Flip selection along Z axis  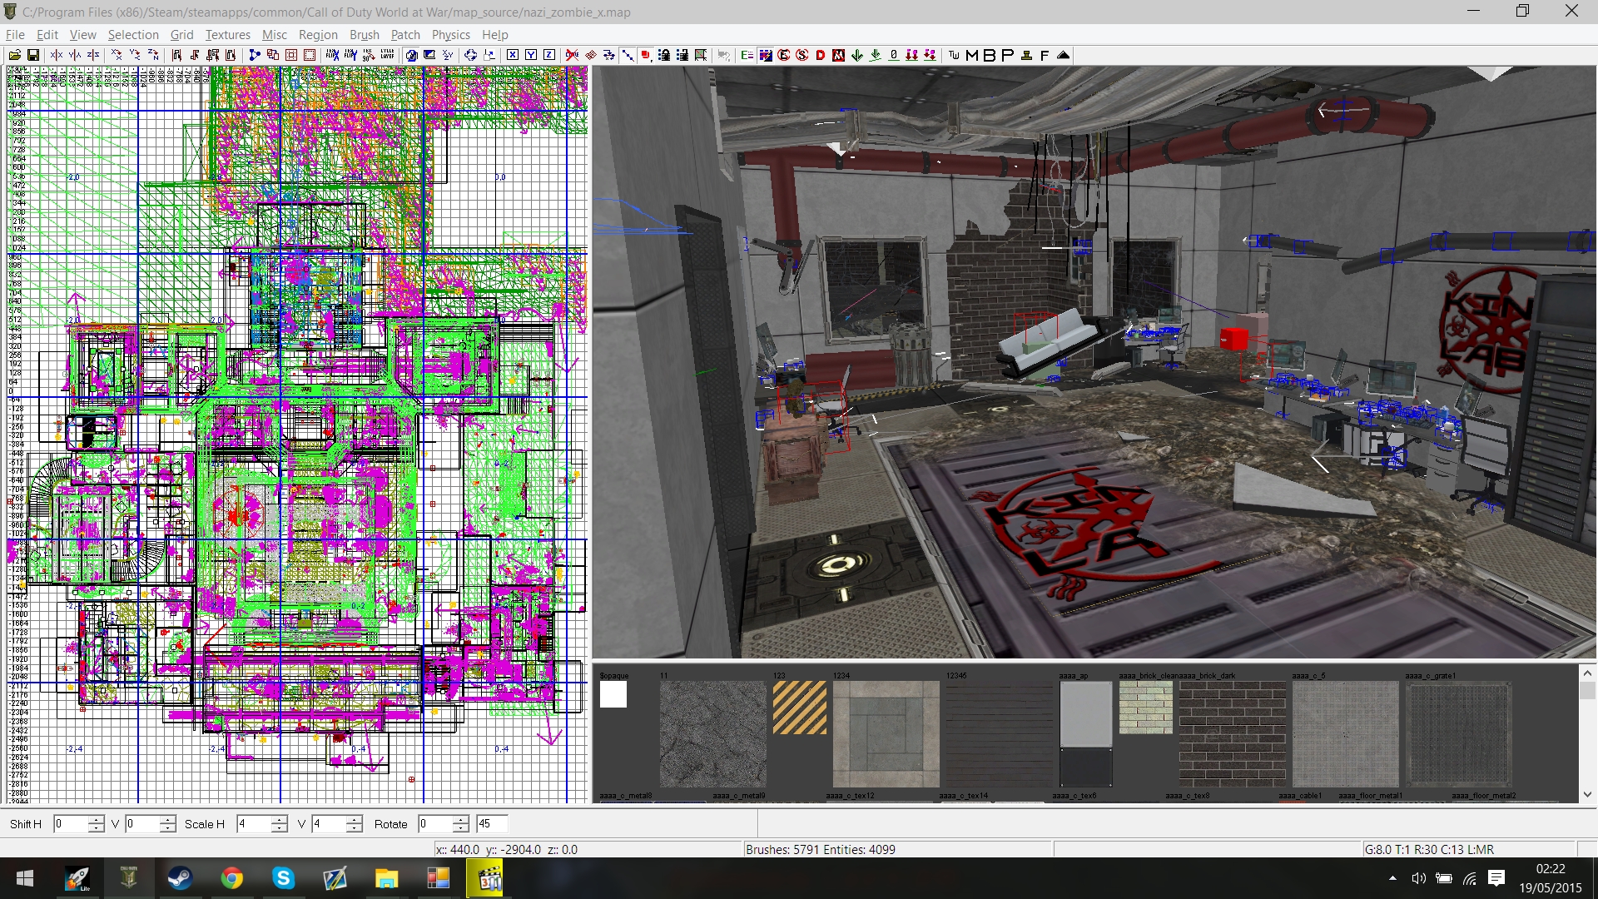click(93, 55)
